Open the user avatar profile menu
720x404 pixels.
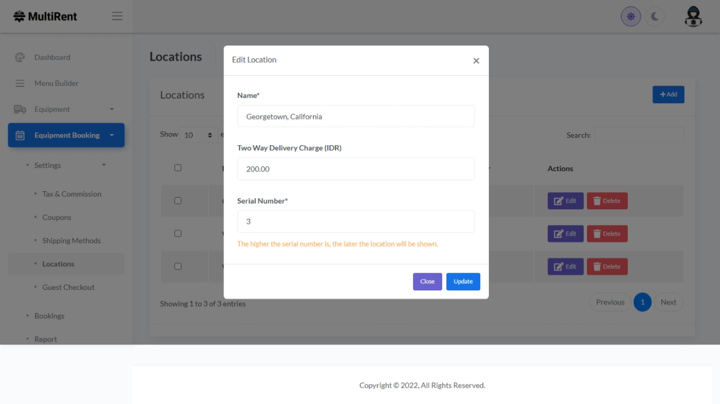coord(693,17)
